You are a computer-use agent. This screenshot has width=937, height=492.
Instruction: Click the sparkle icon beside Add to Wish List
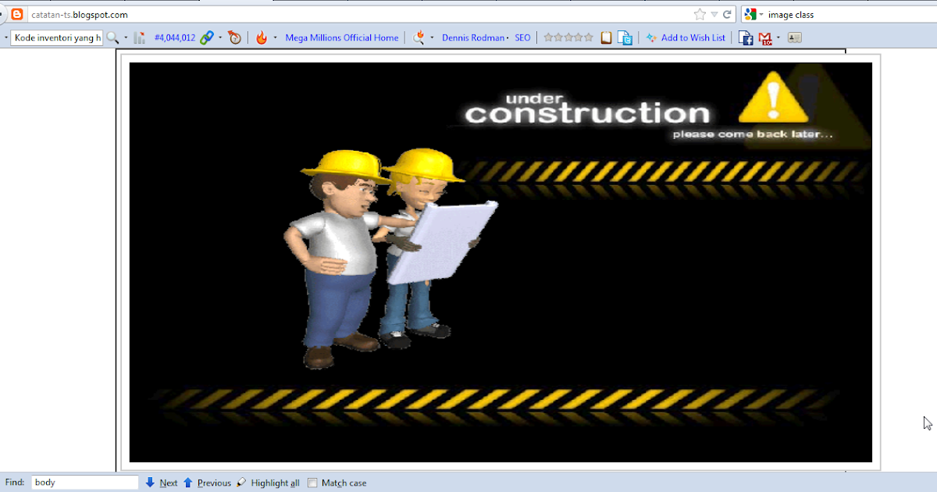(651, 37)
